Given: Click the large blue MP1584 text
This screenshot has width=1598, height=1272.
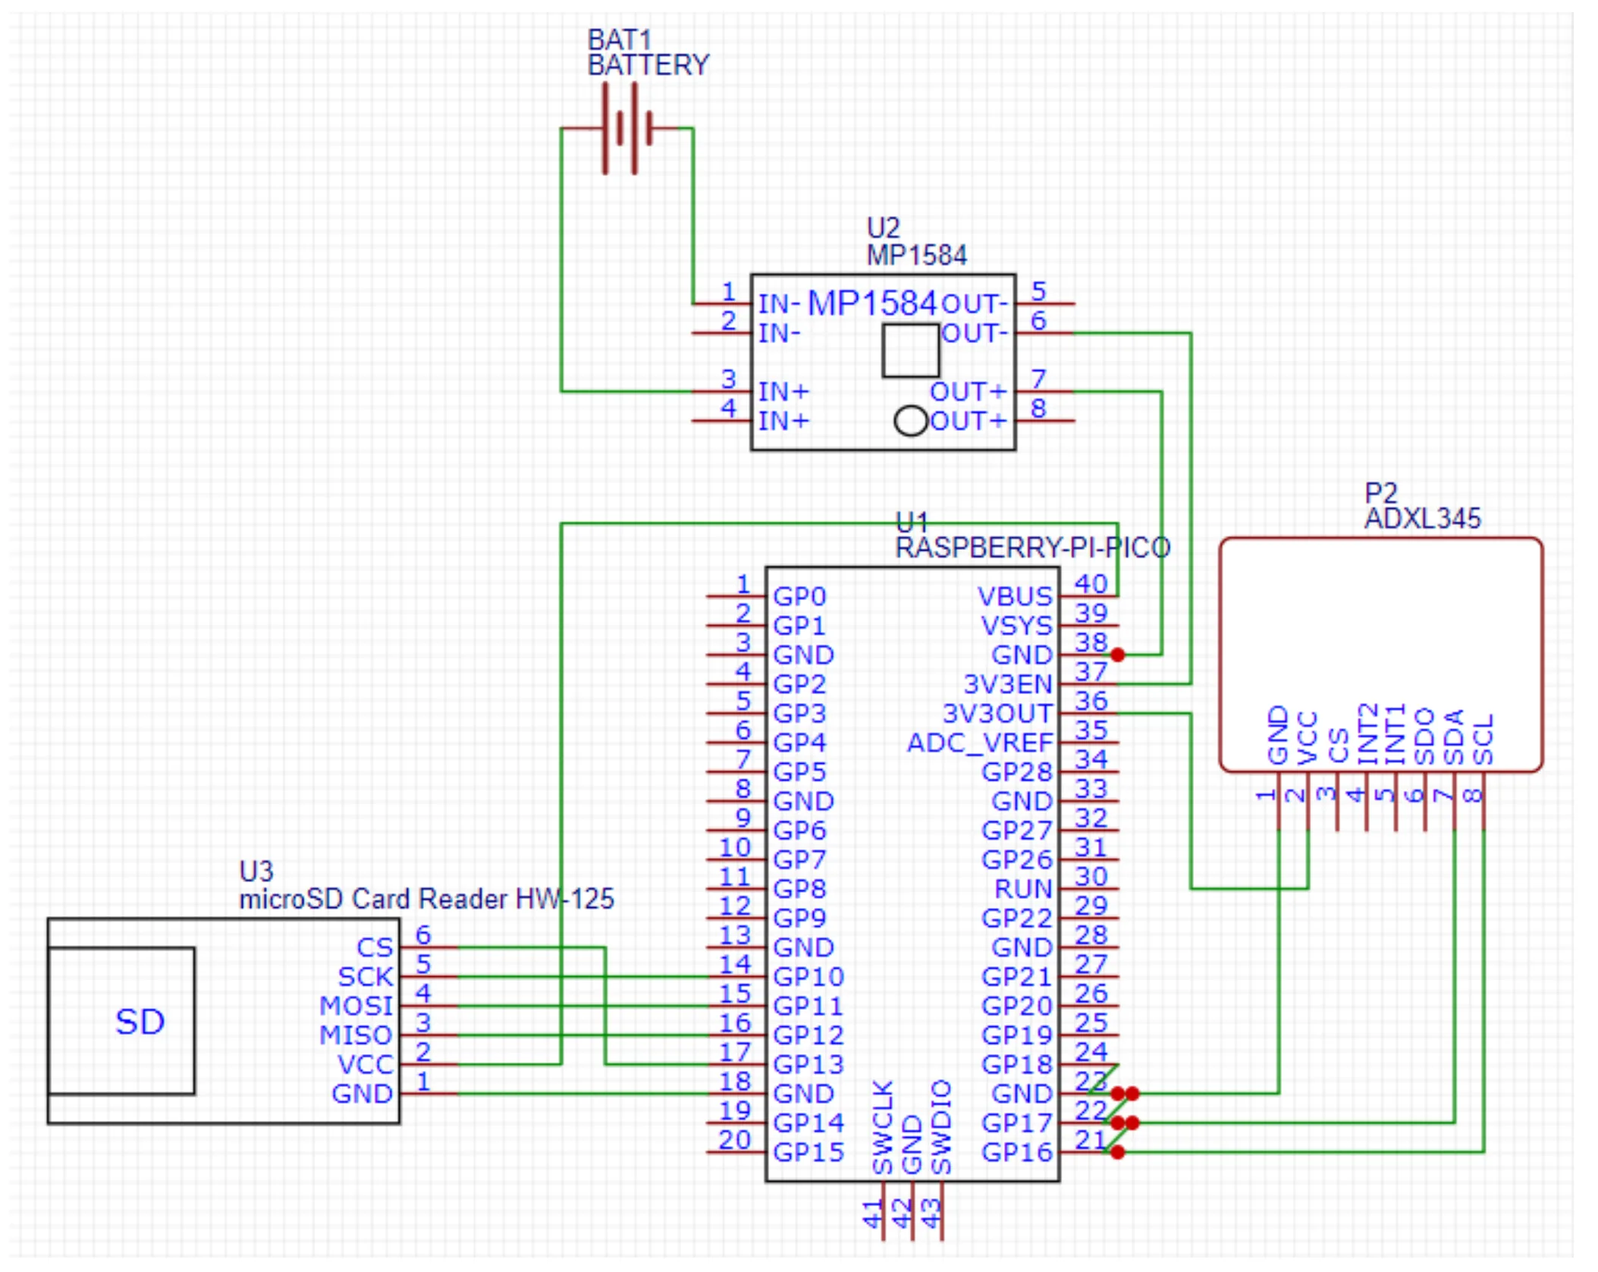Looking at the screenshot, I should [871, 303].
